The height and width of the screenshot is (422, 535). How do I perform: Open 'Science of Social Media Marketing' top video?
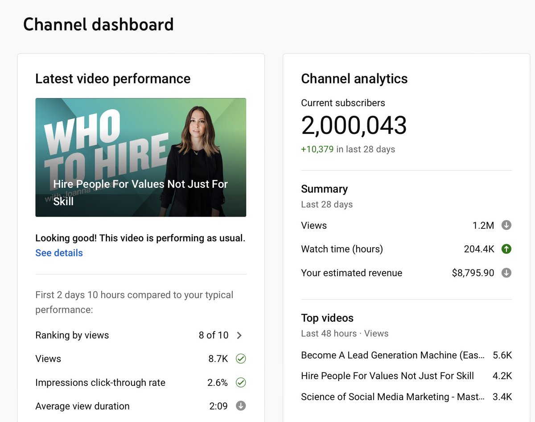[393, 397]
